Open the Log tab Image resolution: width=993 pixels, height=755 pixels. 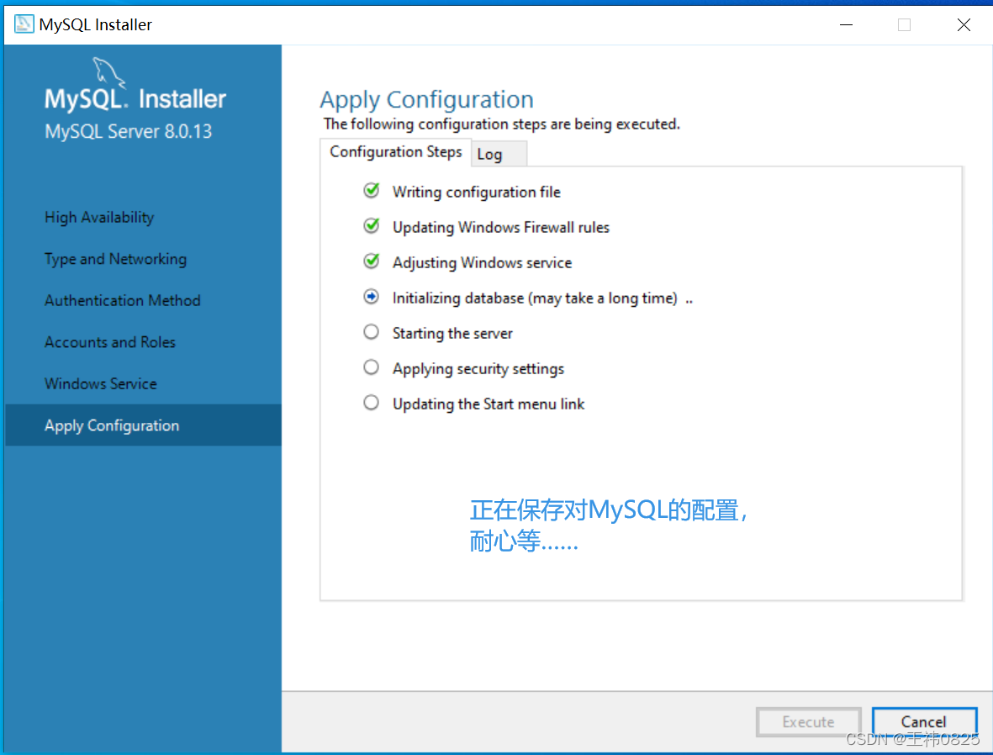(499, 155)
